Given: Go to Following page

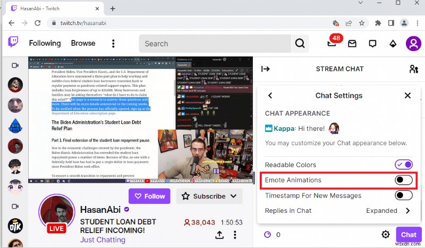Looking at the screenshot, I should [x=45, y=43].
